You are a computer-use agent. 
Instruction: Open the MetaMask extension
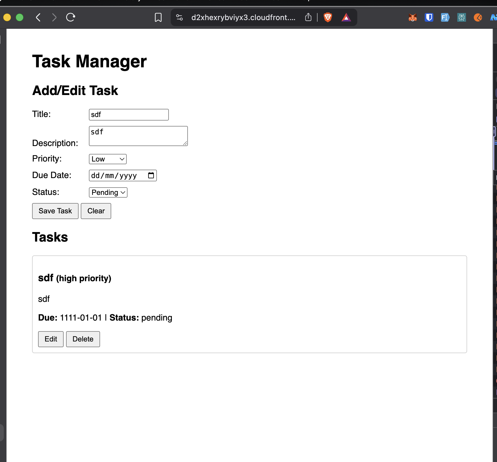coord(412,17)
